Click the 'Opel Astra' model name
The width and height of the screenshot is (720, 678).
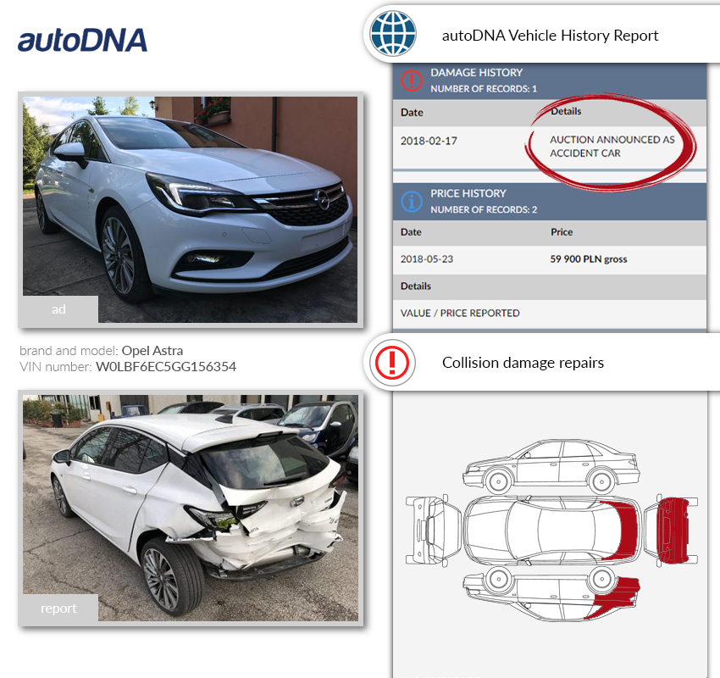click(x=152, y=351)
